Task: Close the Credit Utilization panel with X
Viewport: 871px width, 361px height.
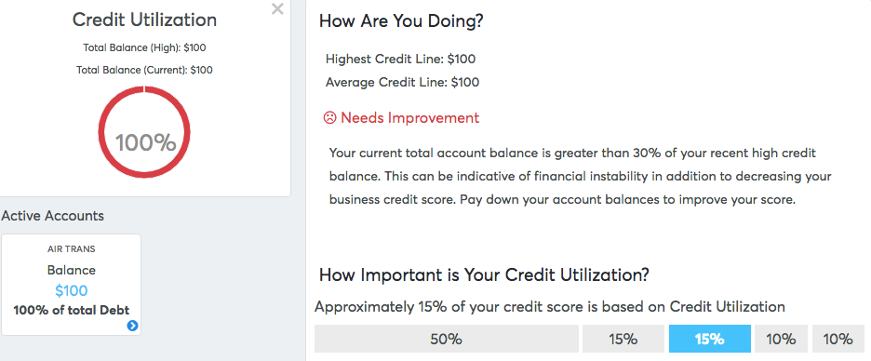Action: coord(277,9)
